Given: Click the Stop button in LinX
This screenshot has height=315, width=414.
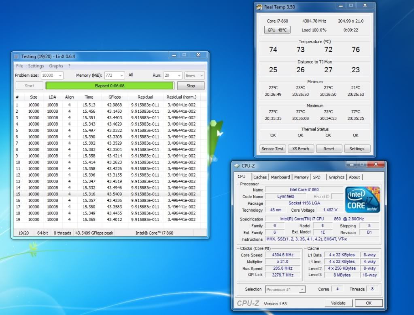Looking at the screenshot, I should pyautogui.click(x=191, y=86).
